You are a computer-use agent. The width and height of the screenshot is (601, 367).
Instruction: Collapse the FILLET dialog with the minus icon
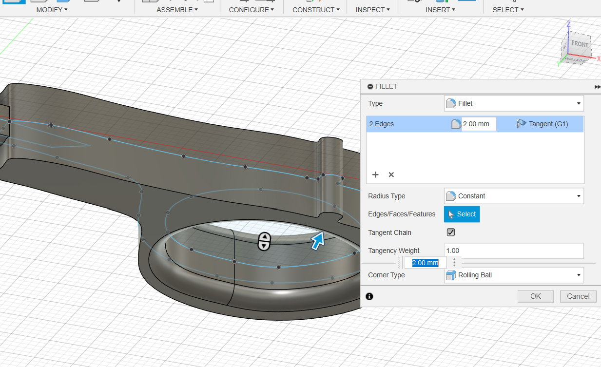370,86
